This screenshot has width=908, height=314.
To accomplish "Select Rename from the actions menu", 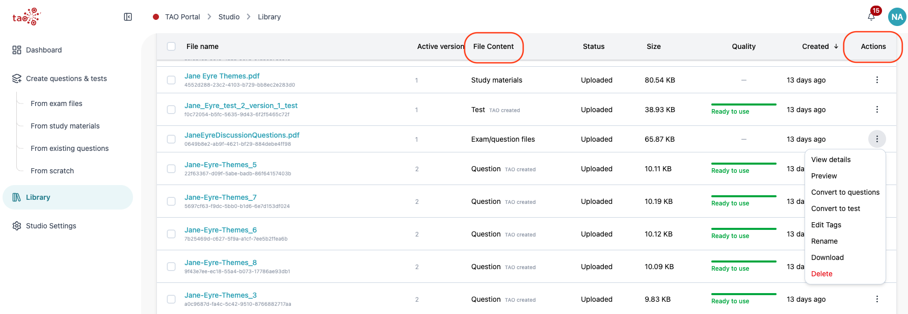I will click(824, 241).
